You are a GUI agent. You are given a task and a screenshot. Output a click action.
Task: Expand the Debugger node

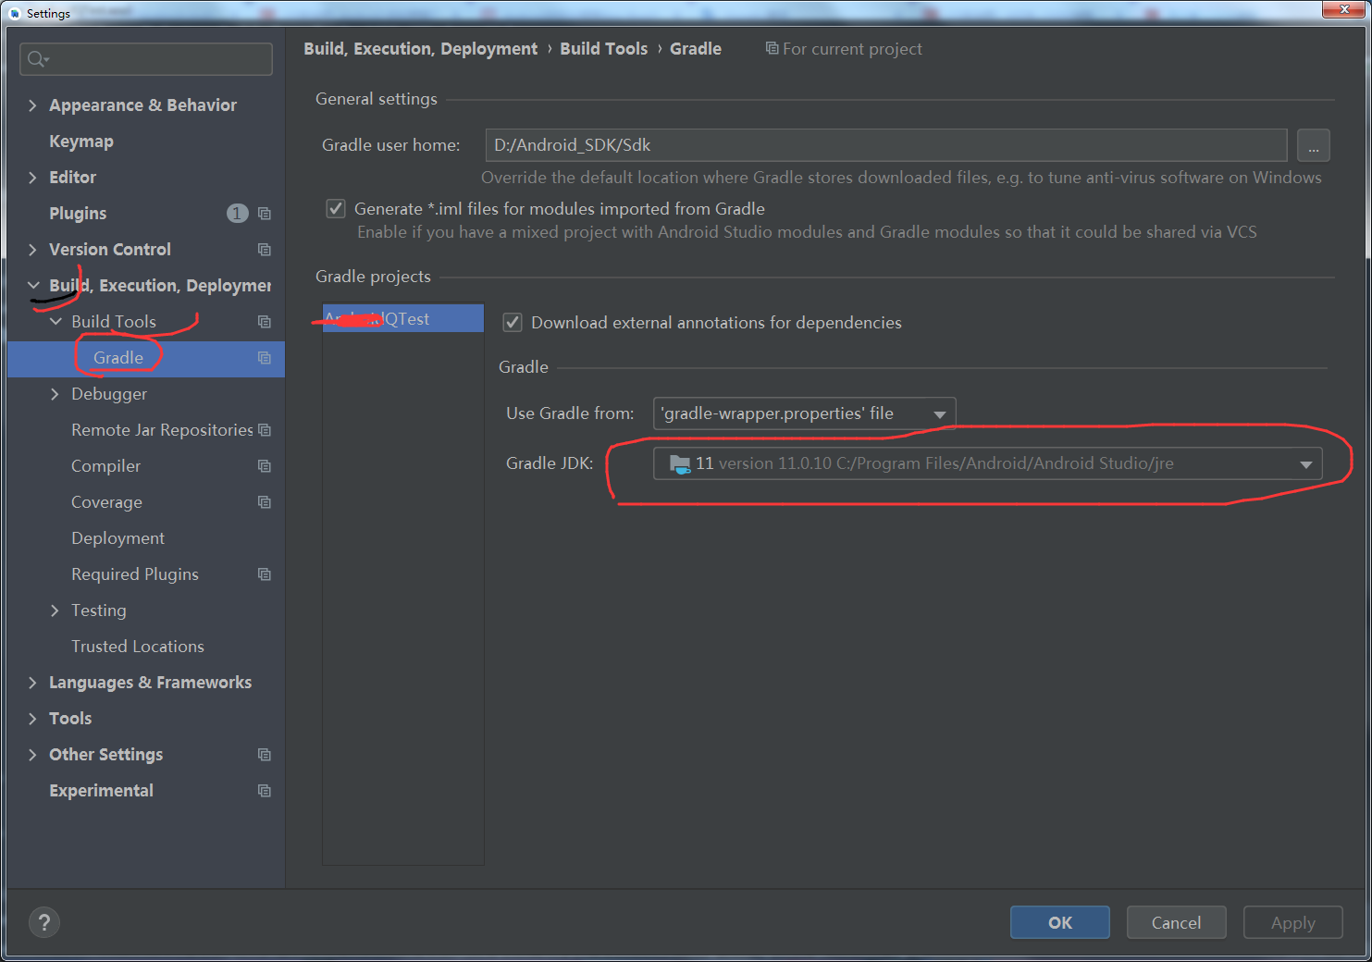pos(55,394)
